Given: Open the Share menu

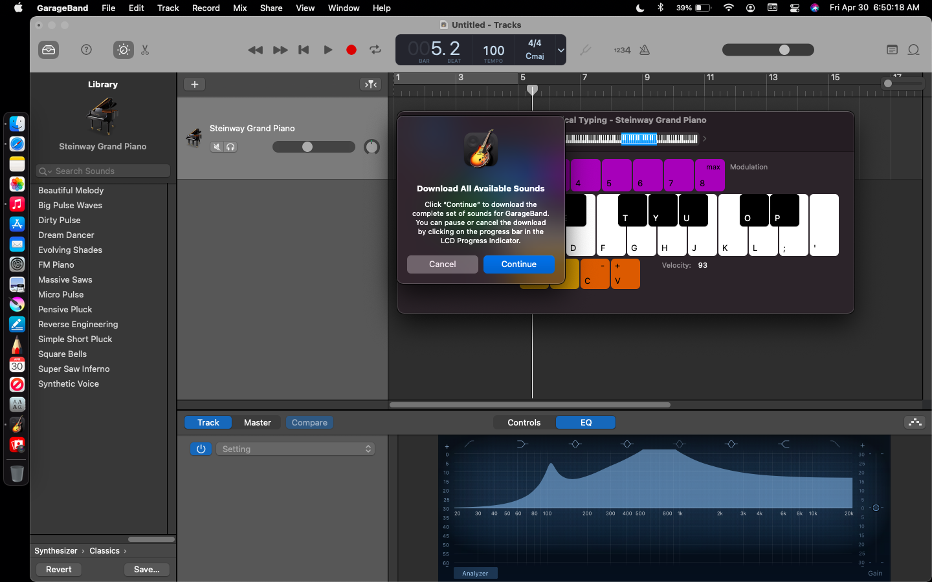Looking at the screenshot, I should click(x=271, y=8).
